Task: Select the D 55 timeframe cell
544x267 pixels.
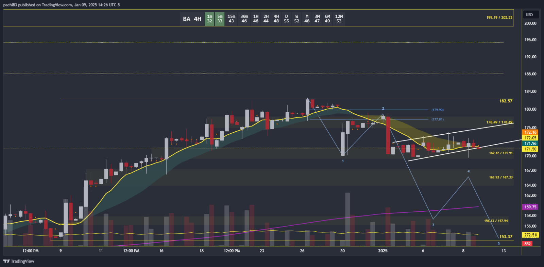Action: (287, 19)
